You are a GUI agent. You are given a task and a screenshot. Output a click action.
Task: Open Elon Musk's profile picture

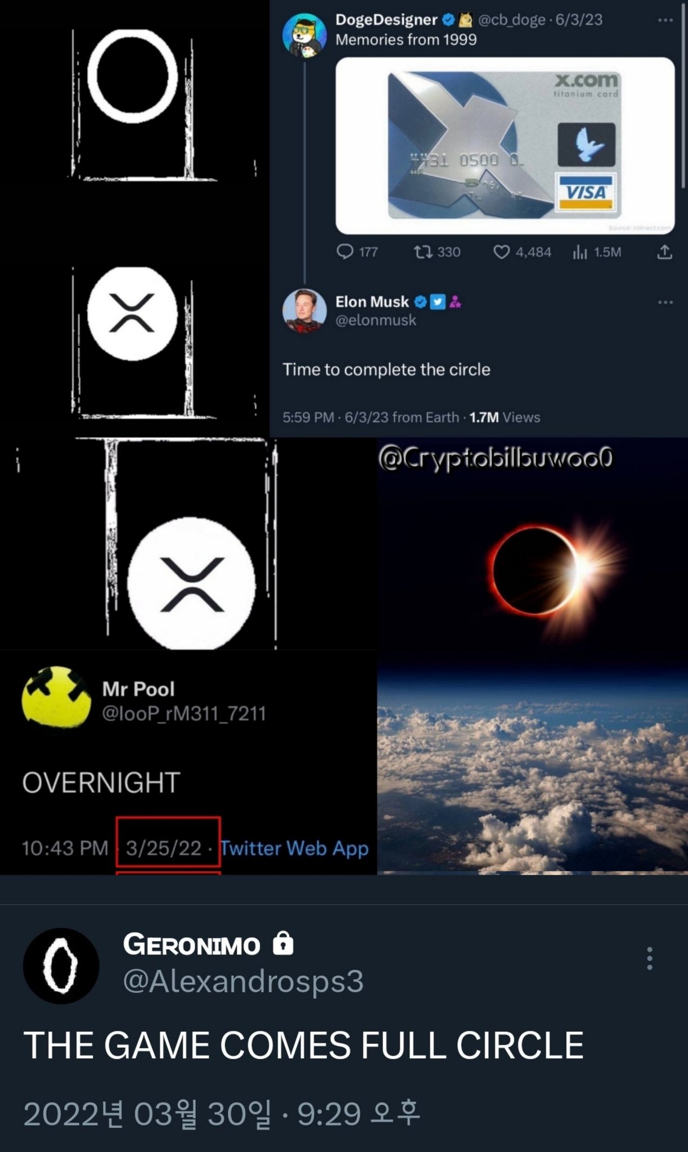304,311
